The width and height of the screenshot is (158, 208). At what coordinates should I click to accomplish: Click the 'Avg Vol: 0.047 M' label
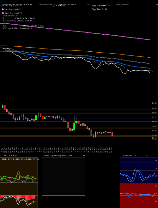point(101,6)
